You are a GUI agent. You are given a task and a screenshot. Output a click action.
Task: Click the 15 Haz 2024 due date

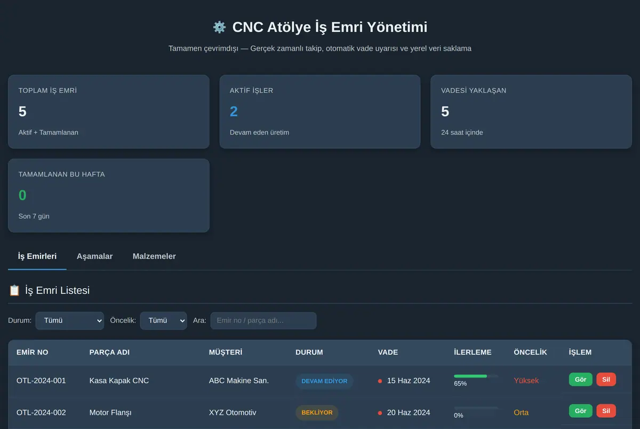pyautogui.click(x=409, y=381)
